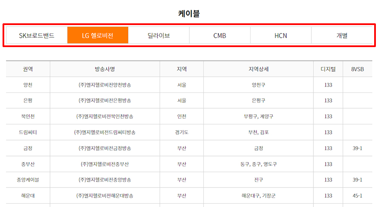Click (주)엘지헬로비전양천방송 broadcaster name
Viewport: 378px width, 207px height.
(104, 85)
